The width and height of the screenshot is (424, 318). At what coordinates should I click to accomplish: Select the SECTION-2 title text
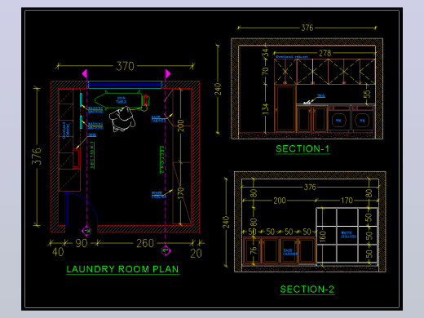point(307,289)
